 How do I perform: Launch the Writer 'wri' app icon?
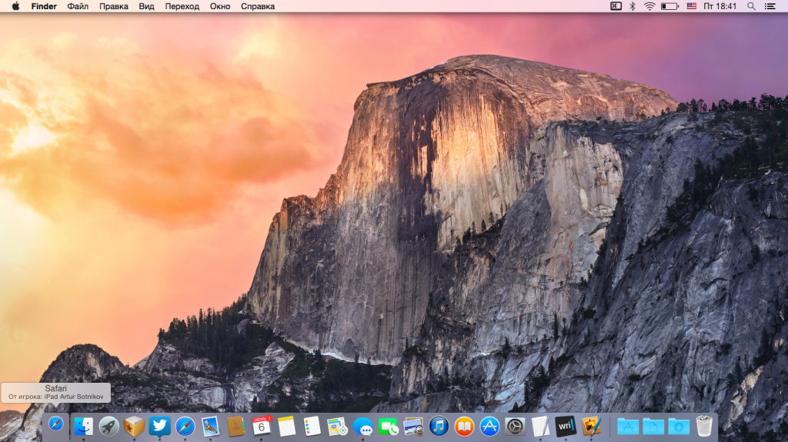click(566, 426)
